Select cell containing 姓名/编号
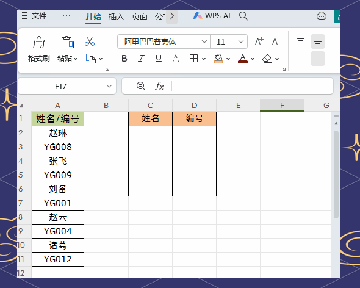This screenshot has height=288, width=360. pos(57,119)
